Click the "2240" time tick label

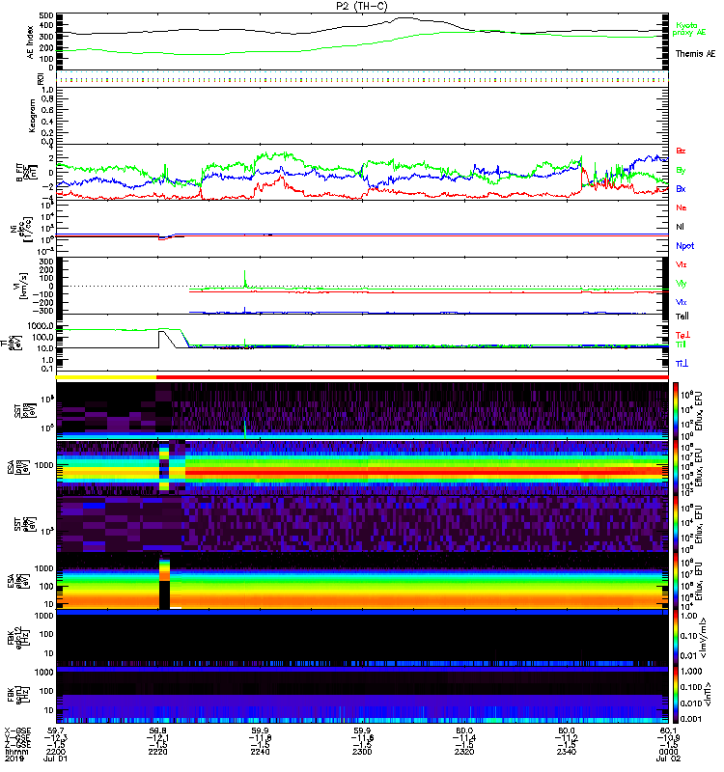coord(260,752)
